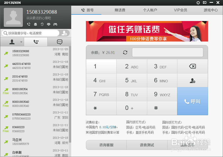Switch to compact mode window icon
This screenshot has height=157, width=223.
coord(205,3)
